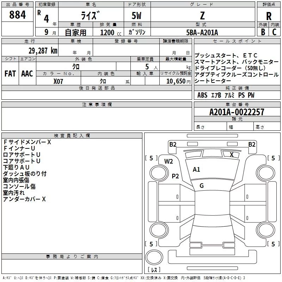Select the G windshield chip marker
This screenshot has height=282, width=282.
point(202,186)
